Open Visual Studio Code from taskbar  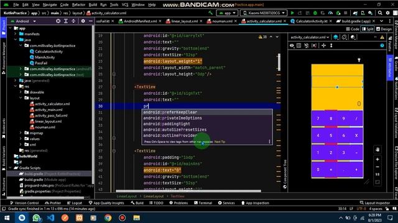click(x=50, y=217)
